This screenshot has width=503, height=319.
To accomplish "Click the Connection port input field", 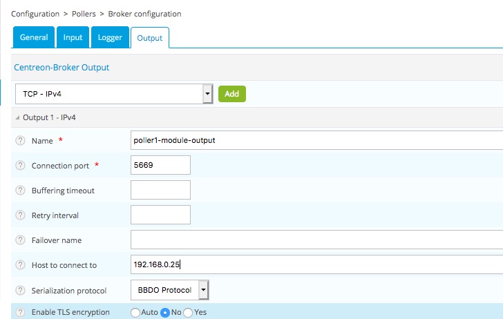I will pos(160,165).
